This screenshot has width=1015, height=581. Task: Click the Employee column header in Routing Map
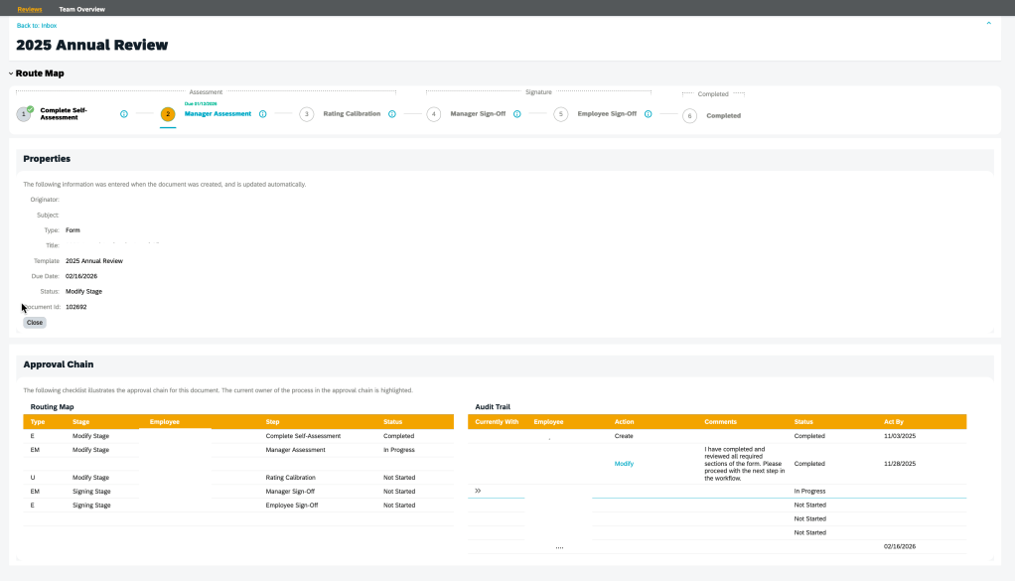click(165, 422)
